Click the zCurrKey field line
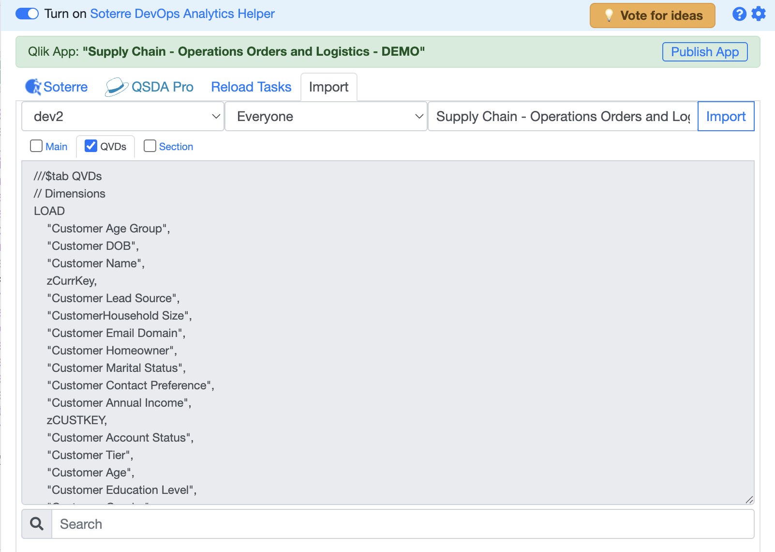Screen dimensions: 775x552 coord(72,281)
